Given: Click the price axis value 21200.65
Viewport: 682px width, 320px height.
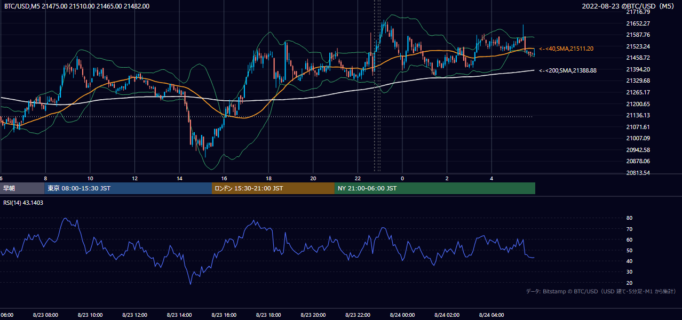Looking at the screenshot, I should tap(638, 104).
